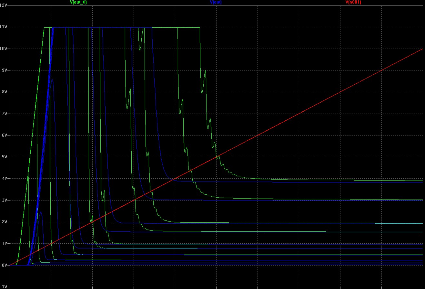Click the green V(out_ti) trace label

click(x=78, y=2)
